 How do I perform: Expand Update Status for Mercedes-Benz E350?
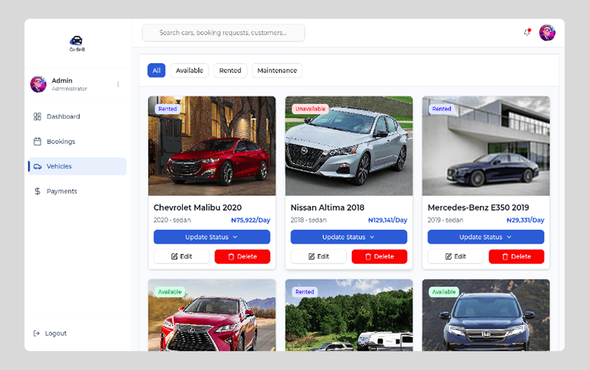(486, 237)
